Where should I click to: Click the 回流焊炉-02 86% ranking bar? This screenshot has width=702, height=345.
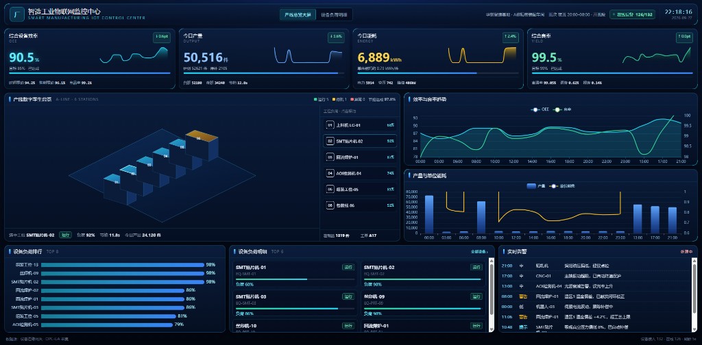click(x=112, y=290)
